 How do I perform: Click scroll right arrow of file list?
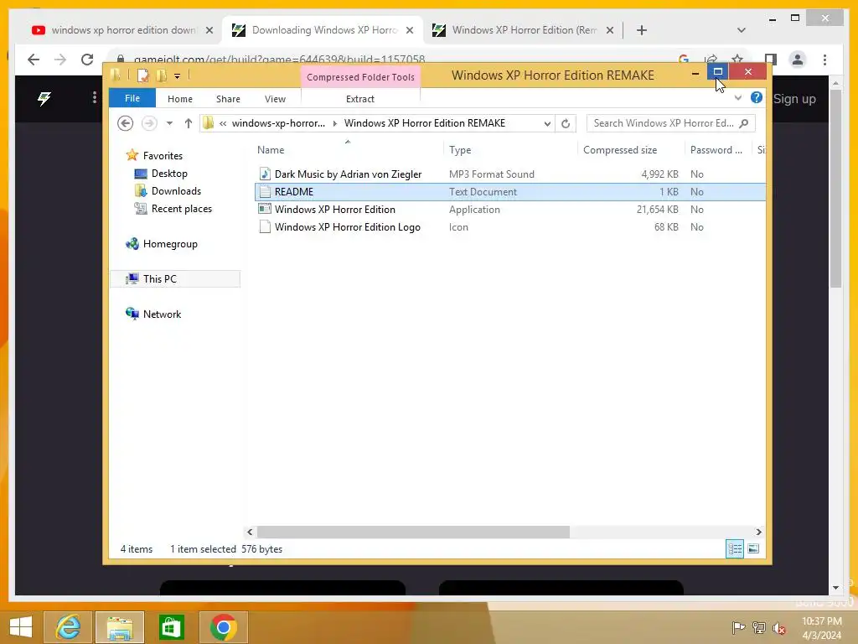pyautogui.click(x=758, y=532)
